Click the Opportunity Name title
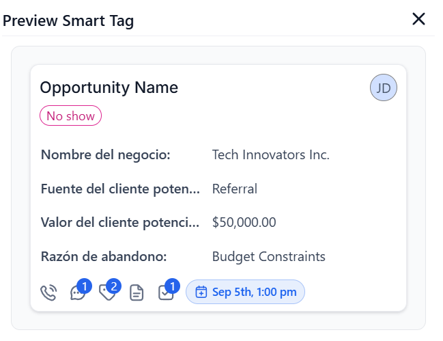This screenshot has height=341, width=443. pyautogui.click(x=109, y=87)
